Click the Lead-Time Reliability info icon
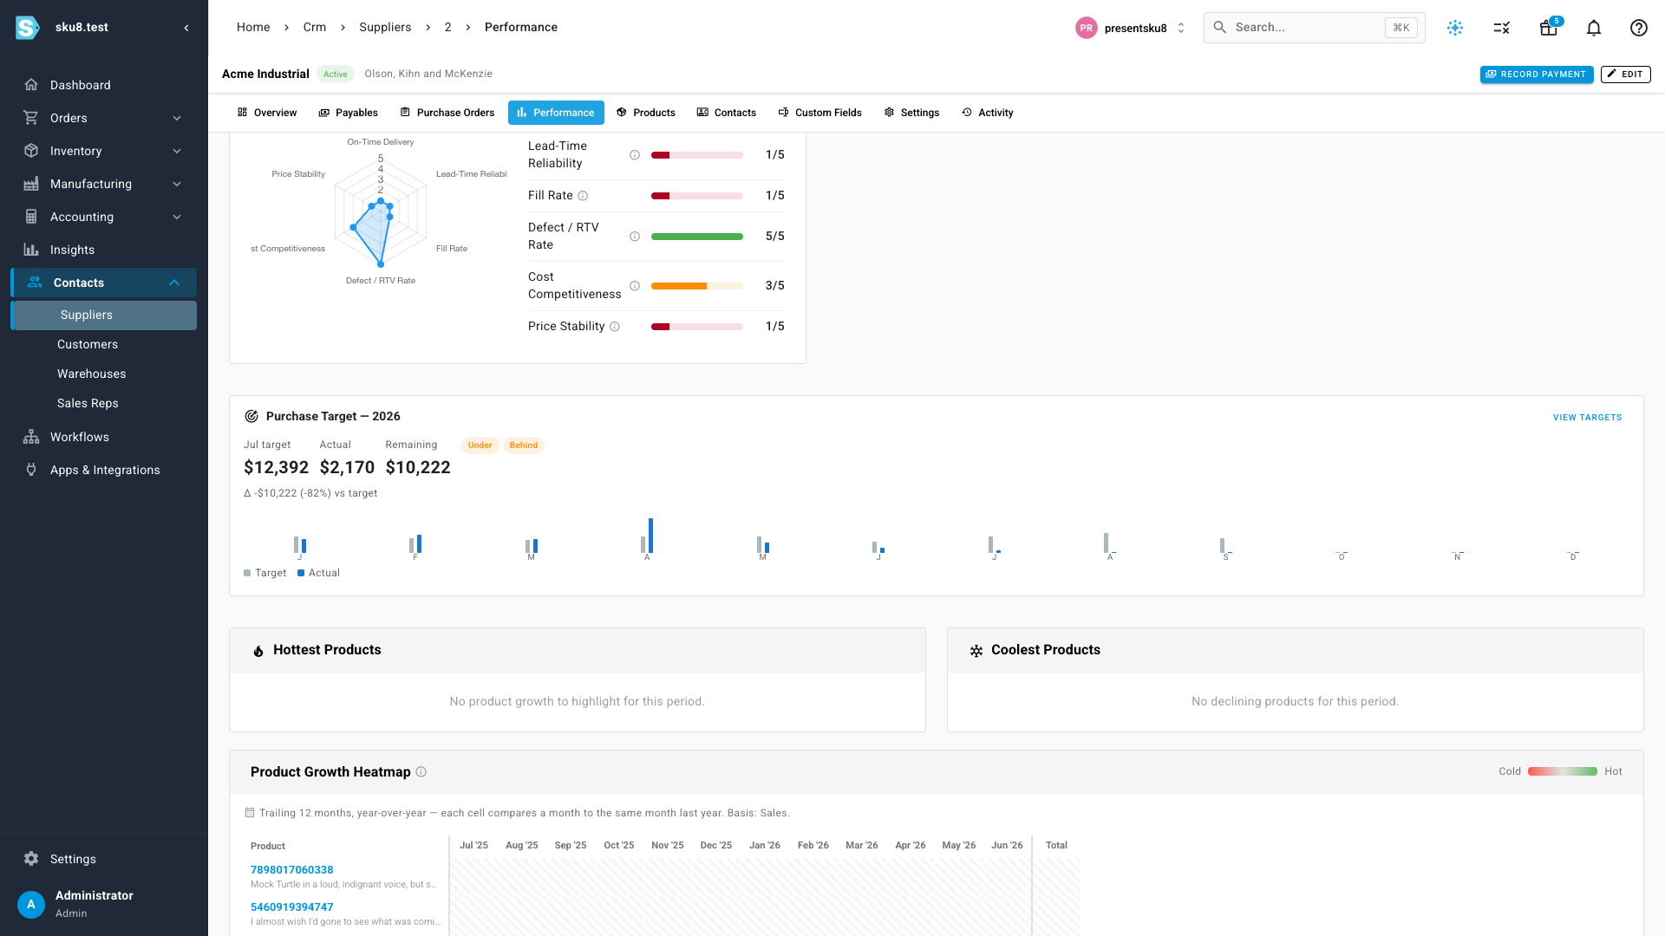The width and height of the screenshot is (1665, 936). coord(635,155)
